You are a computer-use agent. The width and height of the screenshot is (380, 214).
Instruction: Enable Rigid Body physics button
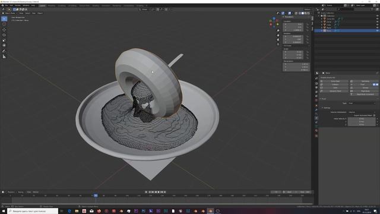click(x=364, y=91)
